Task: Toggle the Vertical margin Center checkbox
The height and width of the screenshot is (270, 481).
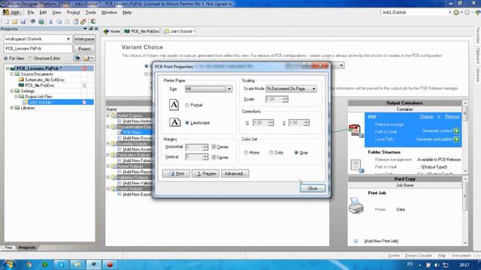Action: point(213,157)
